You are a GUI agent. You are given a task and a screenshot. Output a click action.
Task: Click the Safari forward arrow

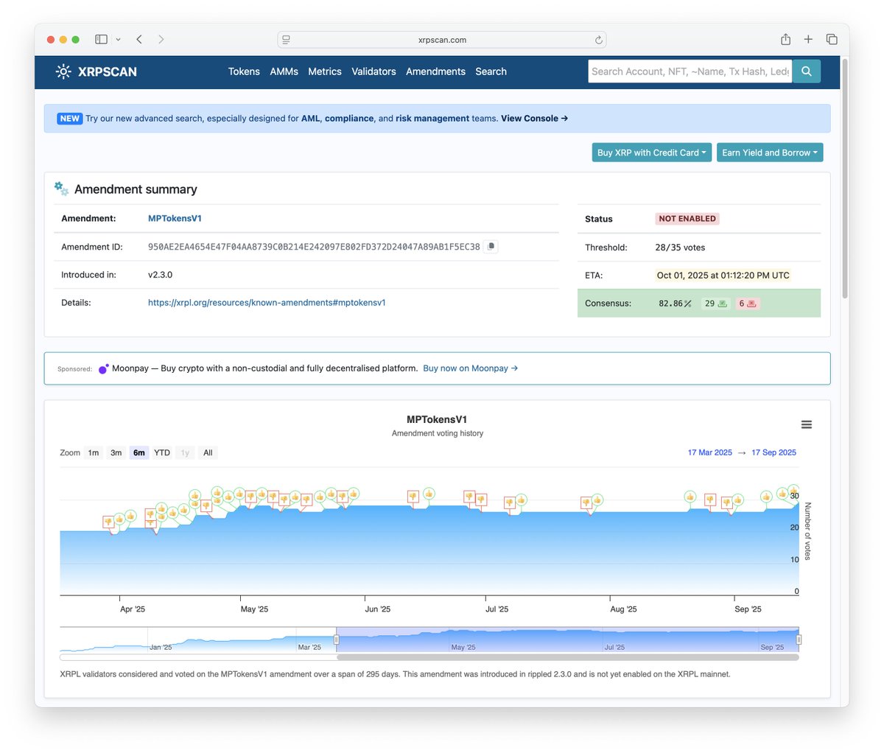(161, 39)
